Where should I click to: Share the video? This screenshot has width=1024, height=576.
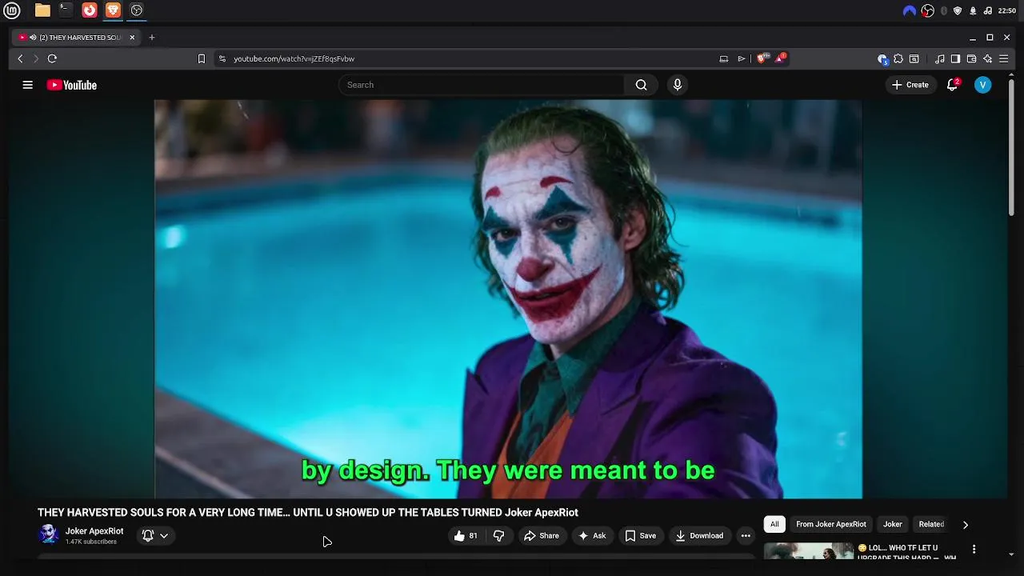541,536
